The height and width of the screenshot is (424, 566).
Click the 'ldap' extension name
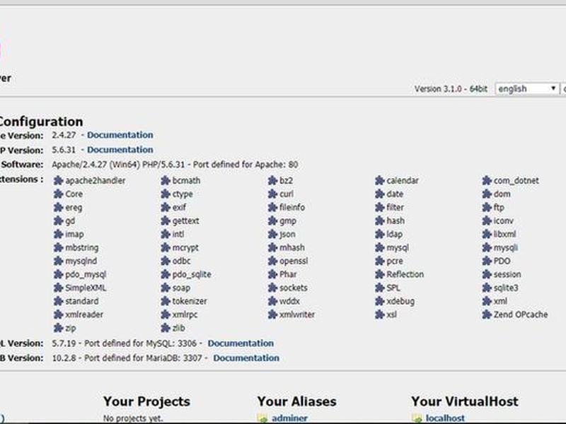(x=394, y=235)
